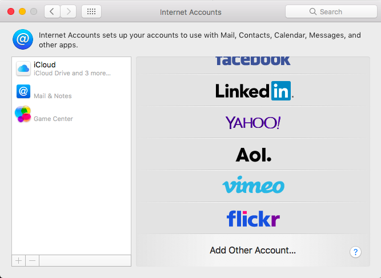This screenshot has height=278, width=381.
Task: Choose the facebook account provider
Action: 253,66
